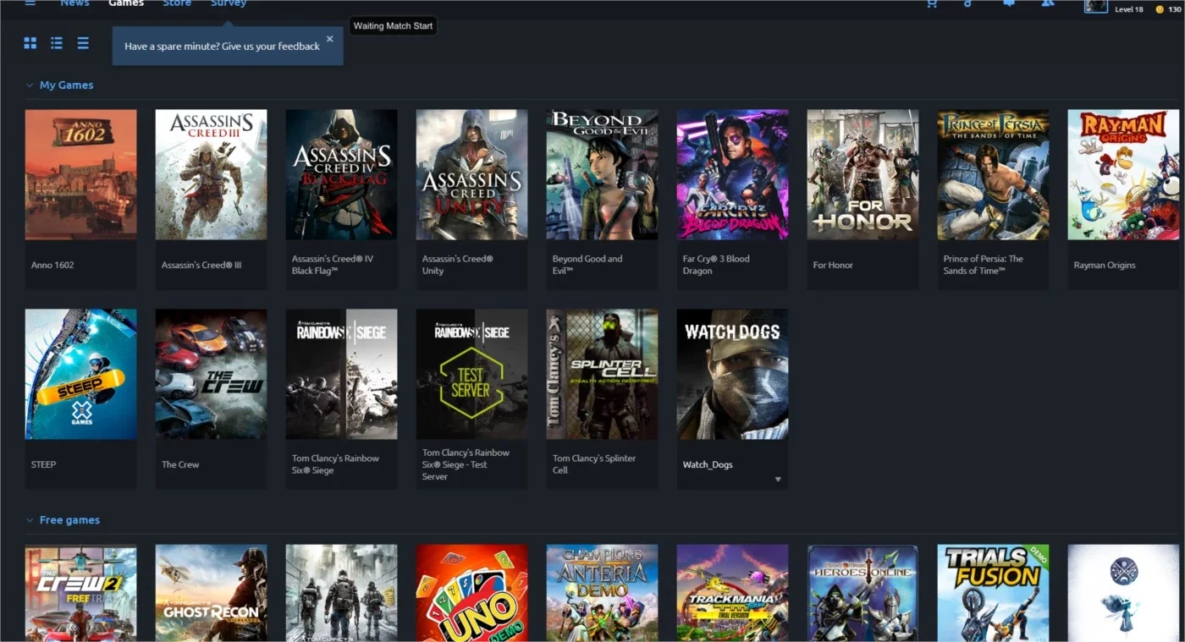Switch to compact list view icon

(83, 43)
